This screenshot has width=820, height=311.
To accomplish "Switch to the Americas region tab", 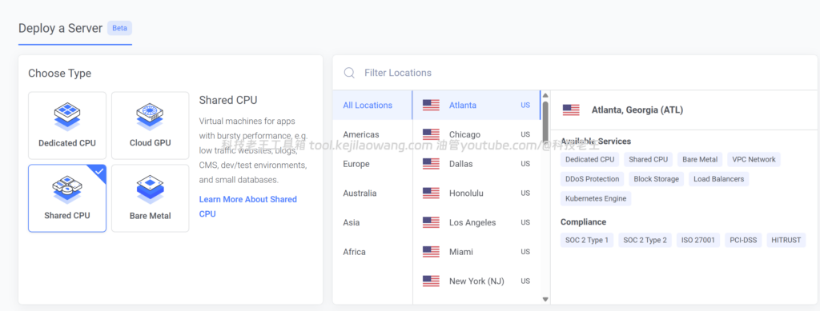I will pyautogui.click(x=372, y=134).
